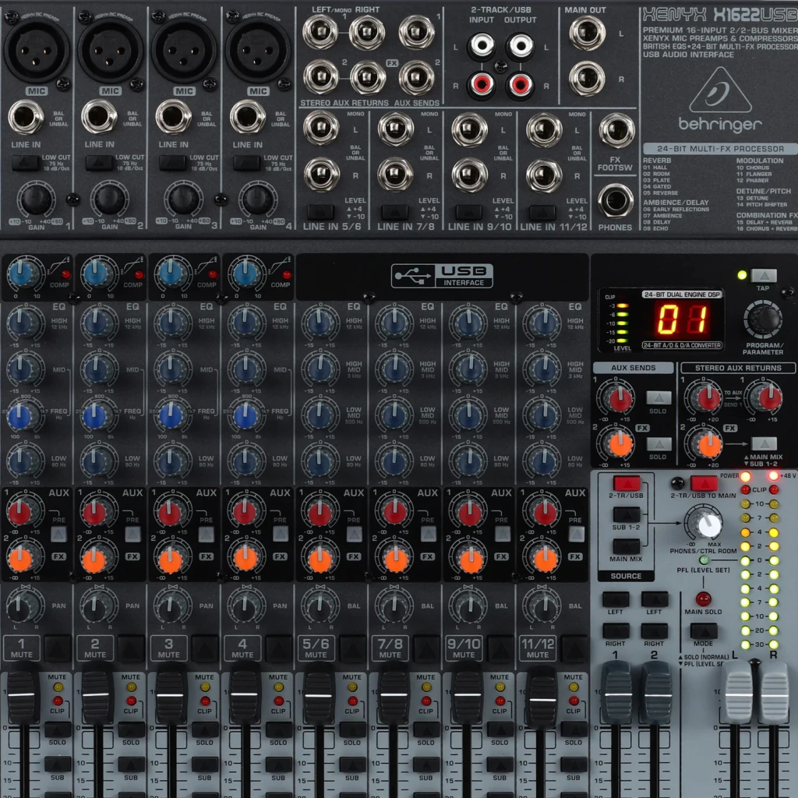Viewport: 798px width, 798px height.
Task: Toggle channel 1 AUX PRE switch
Action: point(58,534)
